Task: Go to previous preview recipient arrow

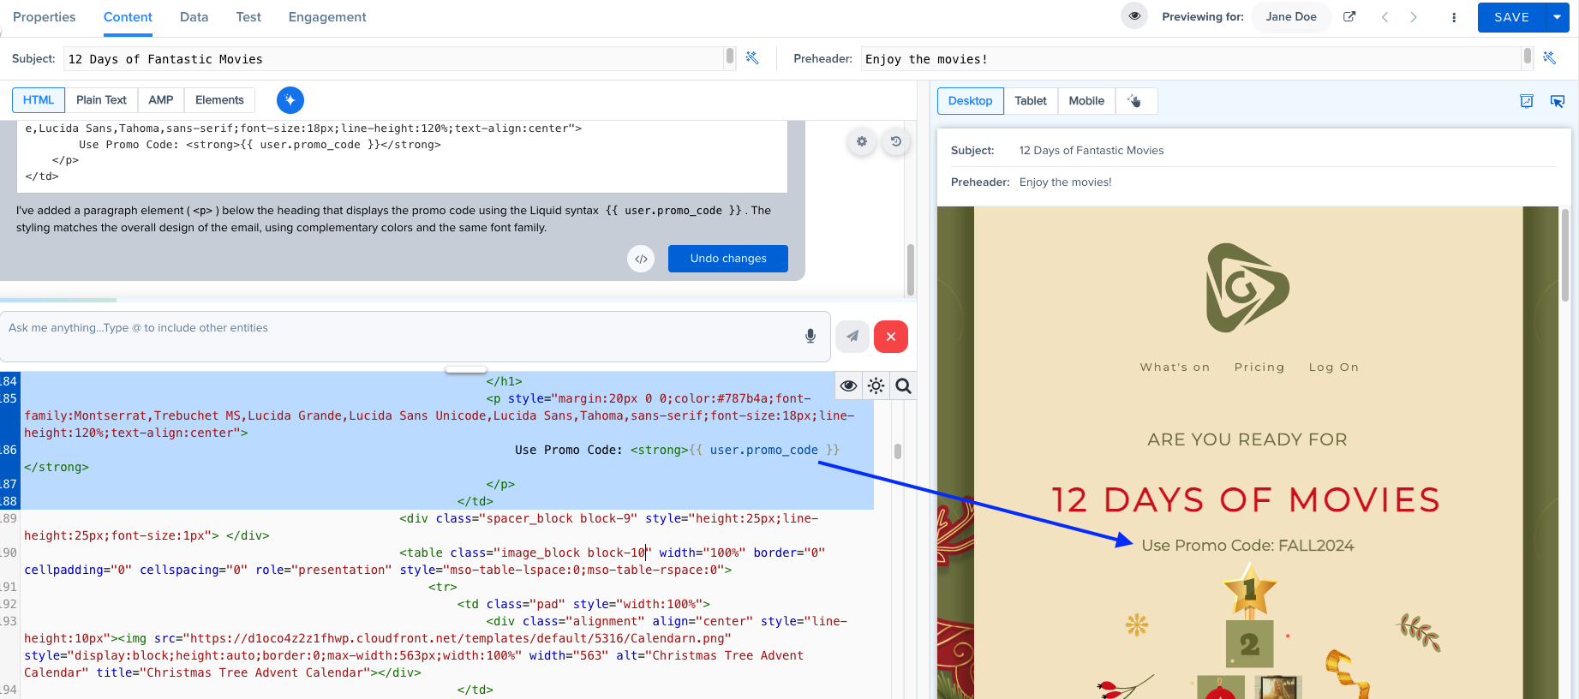Action: tap(1385, 17)
